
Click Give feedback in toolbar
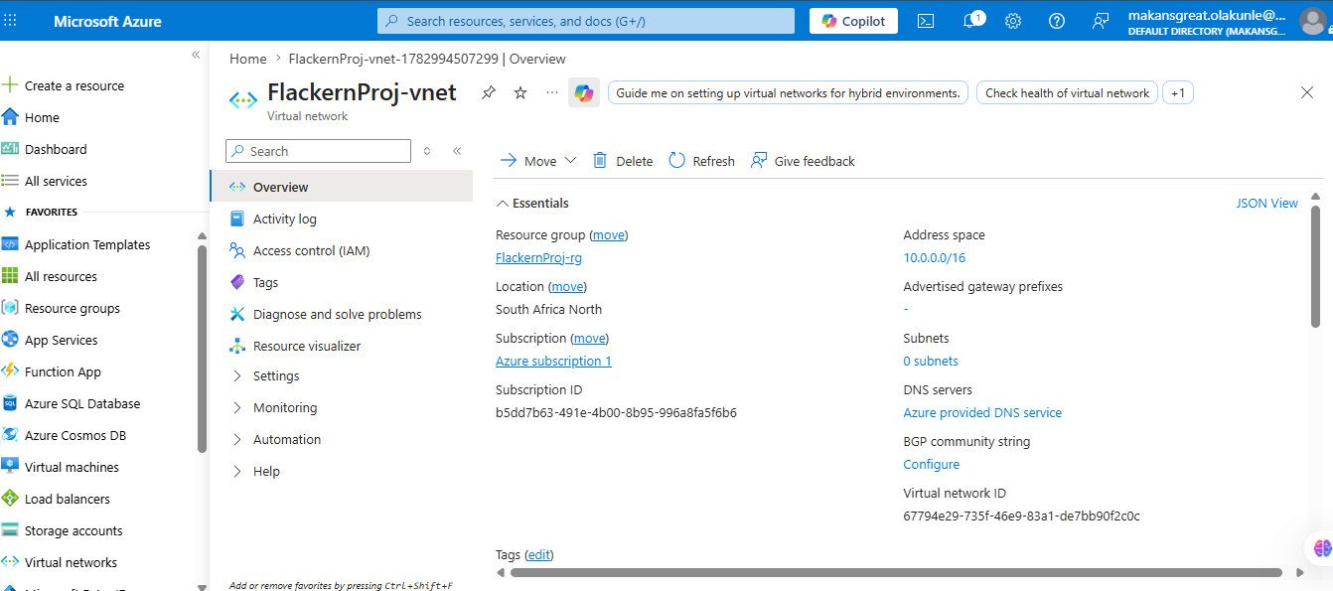point(803,161)
